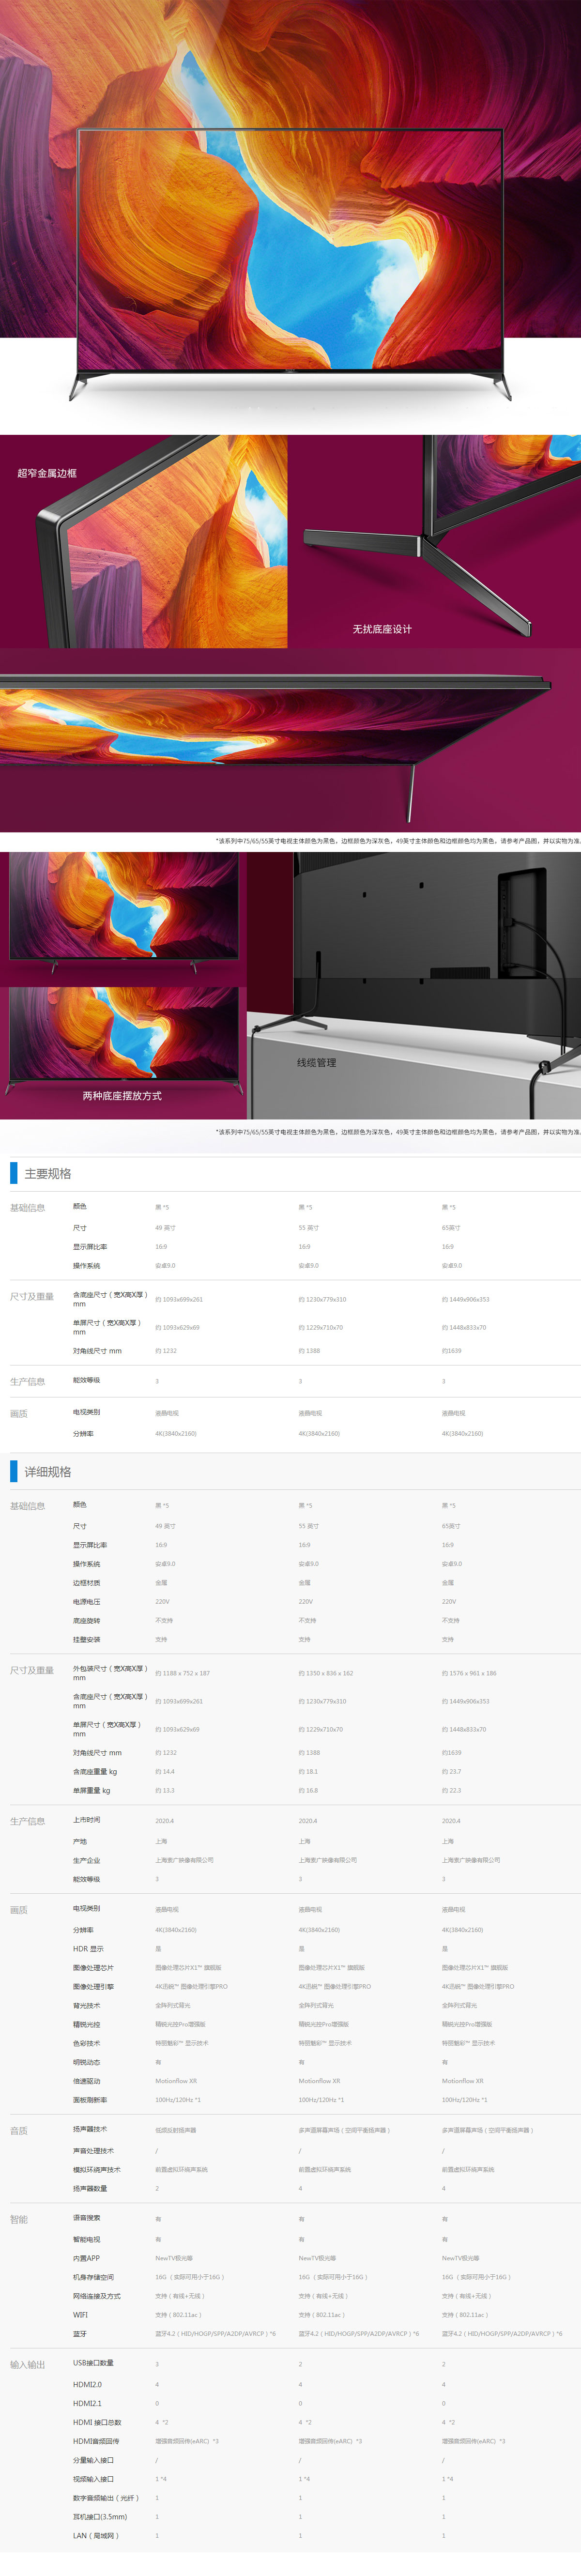
Task: Select the '机身存储空间' row label
Action: pos(93,2277)
